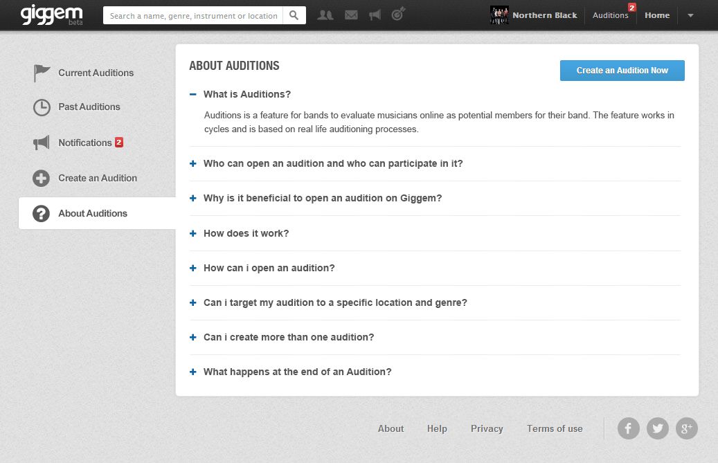Click the 'What is Auditions?' heading text

coord(247,94)
